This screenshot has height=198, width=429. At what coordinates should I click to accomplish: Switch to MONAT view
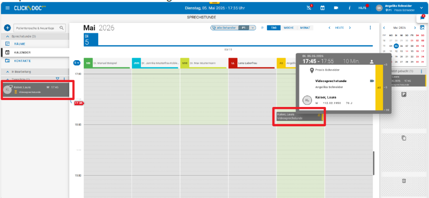coord(305,27)
